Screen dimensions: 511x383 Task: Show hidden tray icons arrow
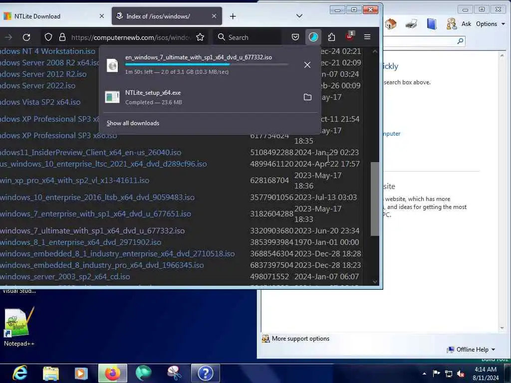pos(424,374)
